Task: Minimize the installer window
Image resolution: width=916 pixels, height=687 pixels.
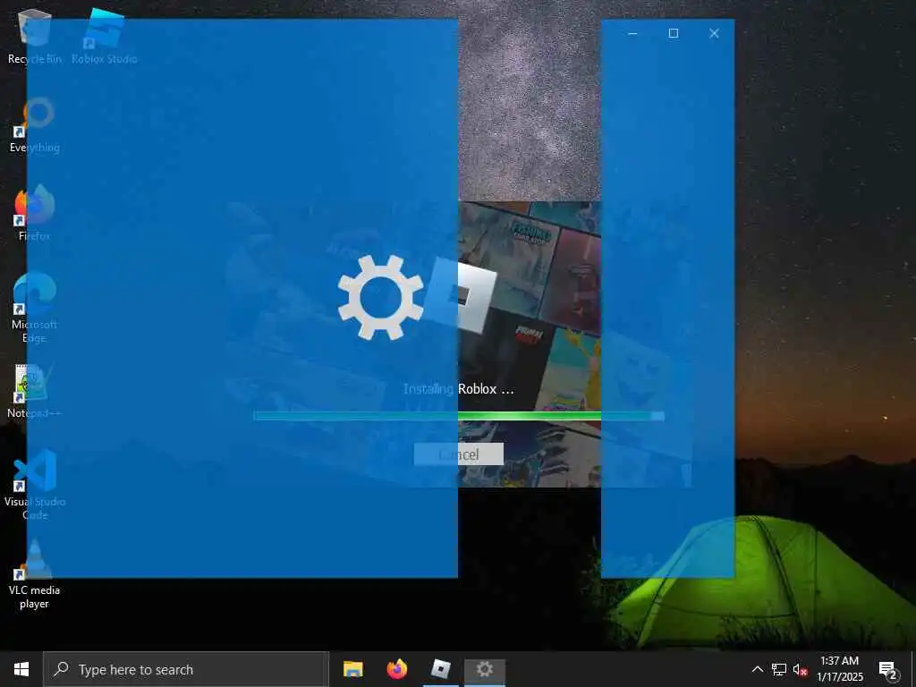Action: [632, 33]
